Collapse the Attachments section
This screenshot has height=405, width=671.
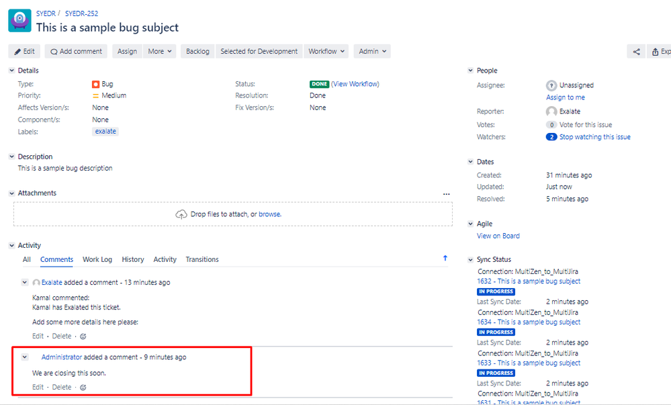click(11, 193)
